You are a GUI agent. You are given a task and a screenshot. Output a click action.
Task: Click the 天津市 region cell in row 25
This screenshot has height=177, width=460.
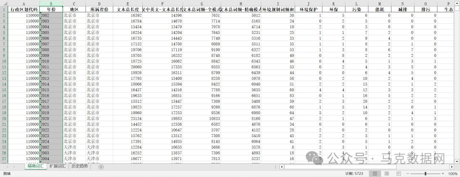pos(74,147)
